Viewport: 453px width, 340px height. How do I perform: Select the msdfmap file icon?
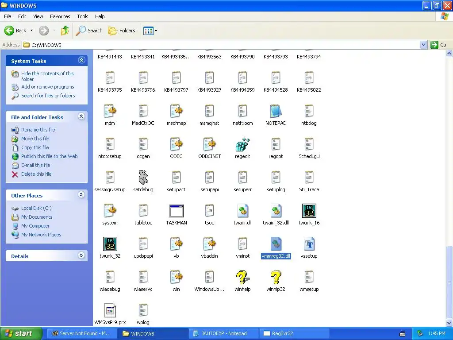click(x=176, y=111)
